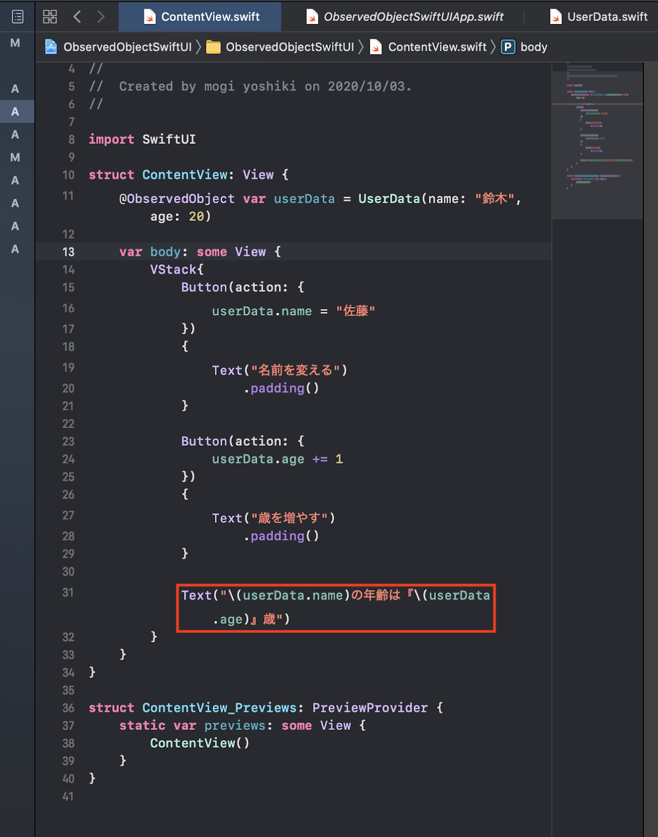The height and width of the screenshot is (837, 658).
Task: Click the topmost M status marker in sidebar
Action: point(15,43)
